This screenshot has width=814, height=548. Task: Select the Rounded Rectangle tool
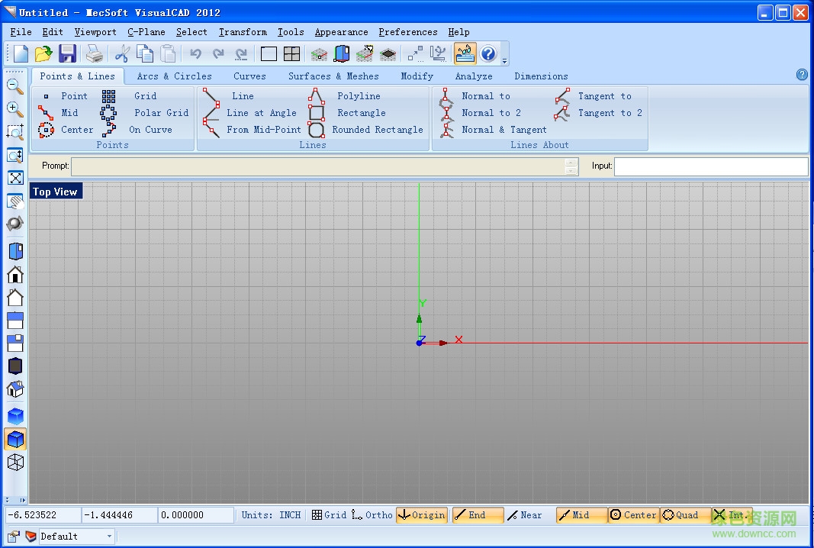click(x=378, y=129)
